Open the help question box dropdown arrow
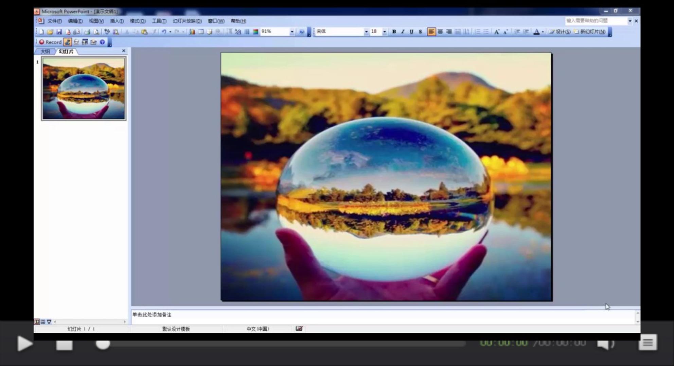 629,21
